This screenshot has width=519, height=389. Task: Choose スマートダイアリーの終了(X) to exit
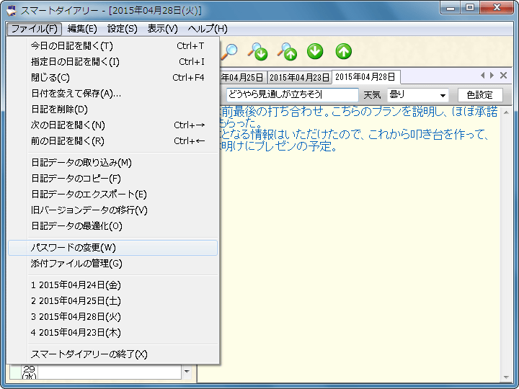tap(113, 354)
